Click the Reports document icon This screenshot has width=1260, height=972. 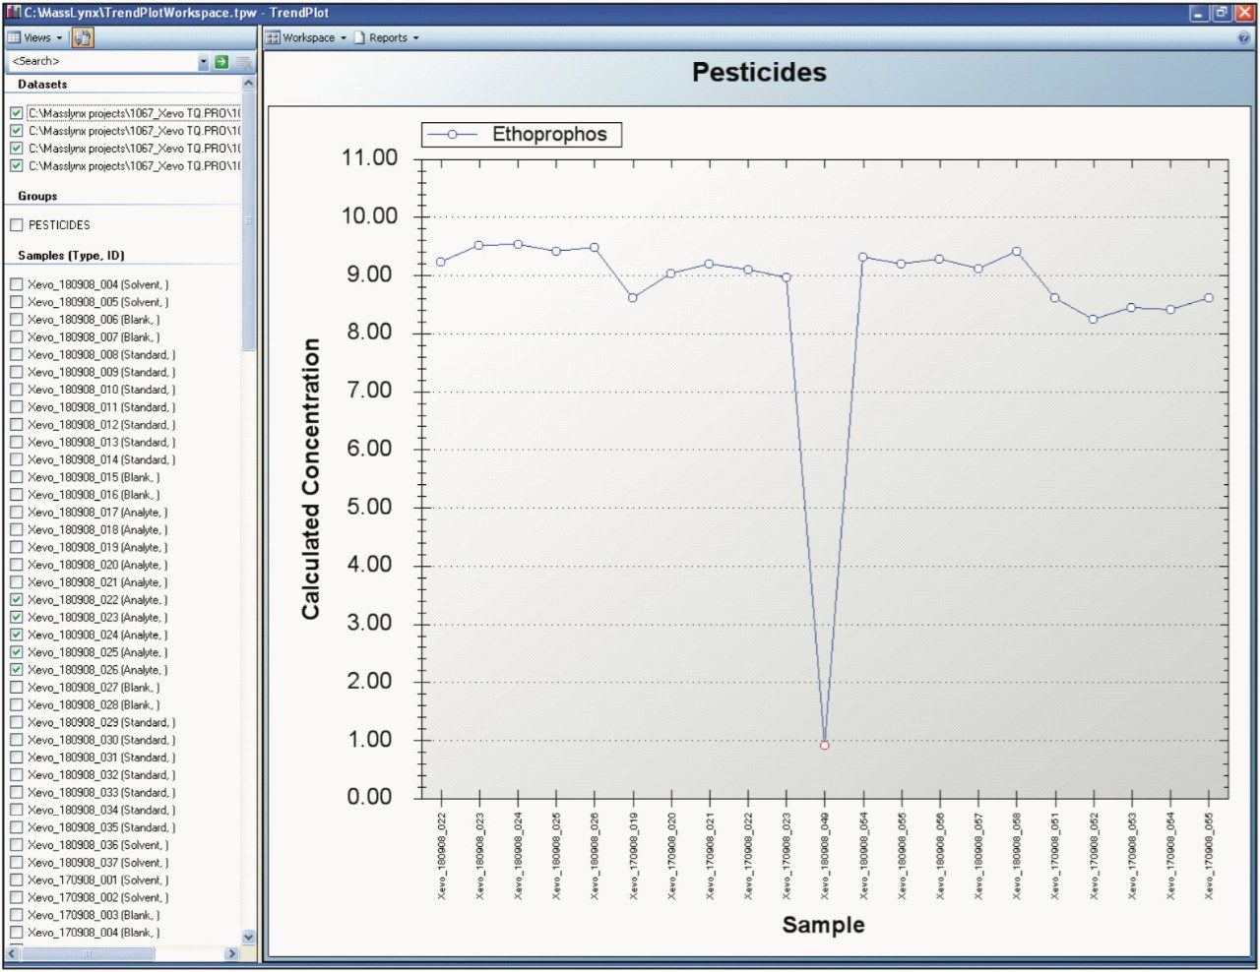point(360,37)
